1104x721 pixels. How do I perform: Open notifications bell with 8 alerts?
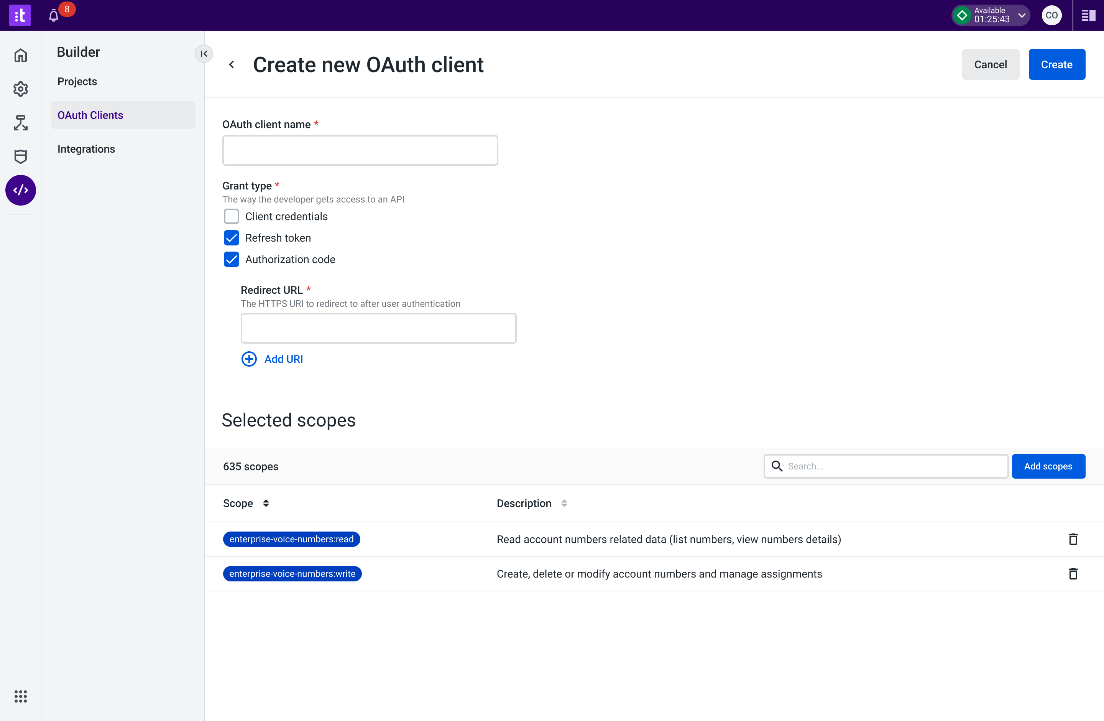coord(54,16)
